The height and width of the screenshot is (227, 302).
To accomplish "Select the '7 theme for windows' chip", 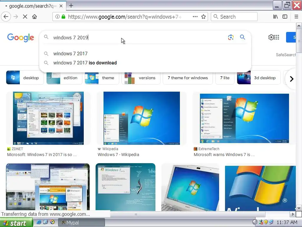I will pyautogui.click(x=188, y=78).
